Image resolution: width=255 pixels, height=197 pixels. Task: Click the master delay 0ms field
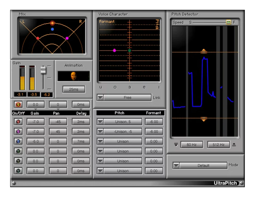tap(81, 105)
